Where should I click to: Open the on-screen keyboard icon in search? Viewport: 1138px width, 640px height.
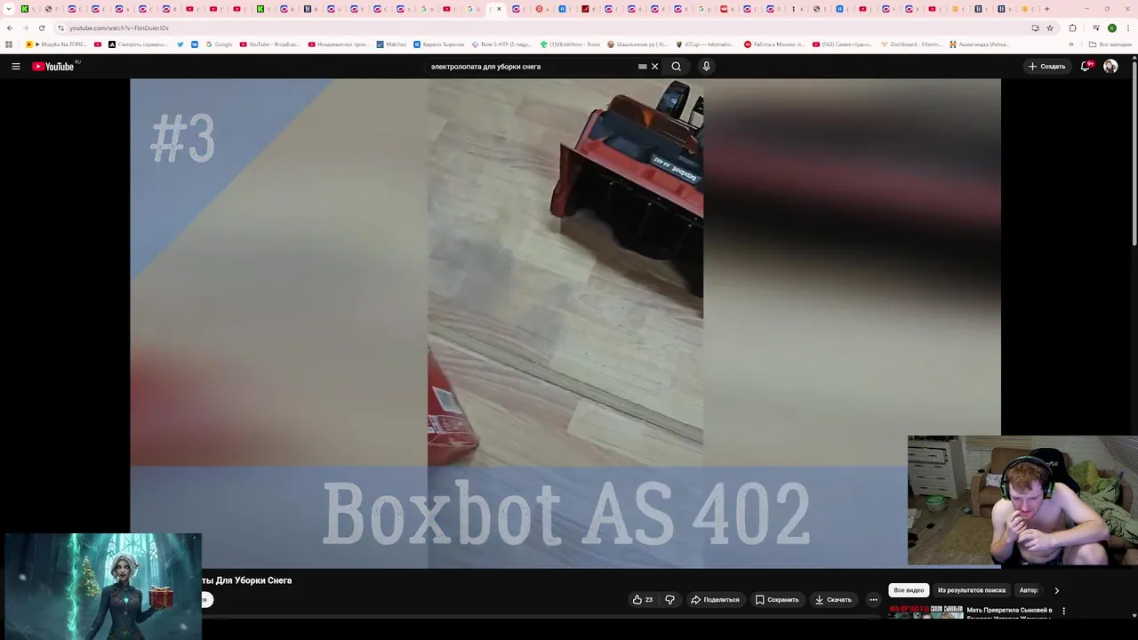(x=643, y=67)
